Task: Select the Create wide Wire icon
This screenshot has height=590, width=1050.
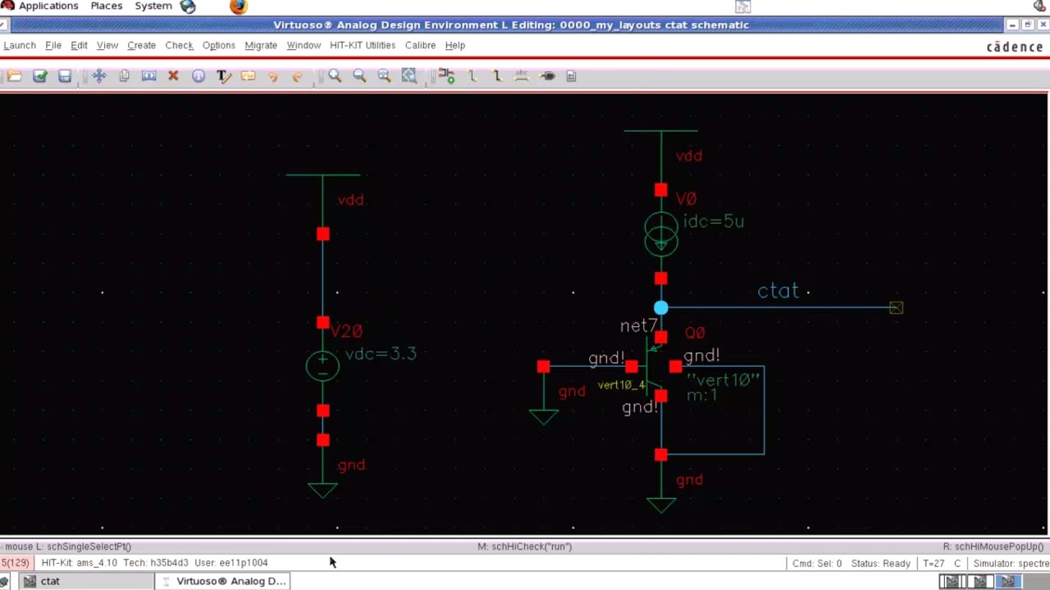Action: point(496,76)
